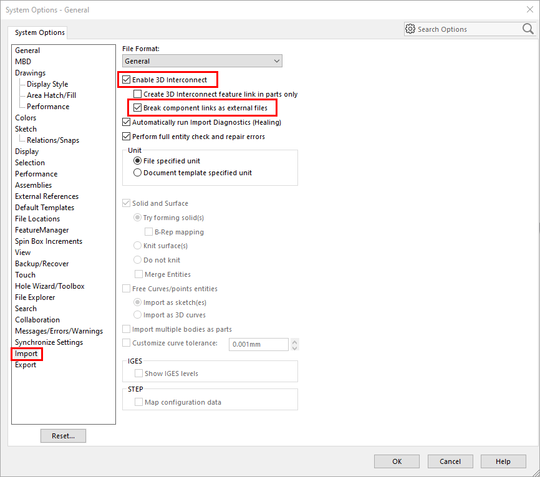540x477 pixels.
Task: Check Map configuration data box
Action: (x=139, y=402)
